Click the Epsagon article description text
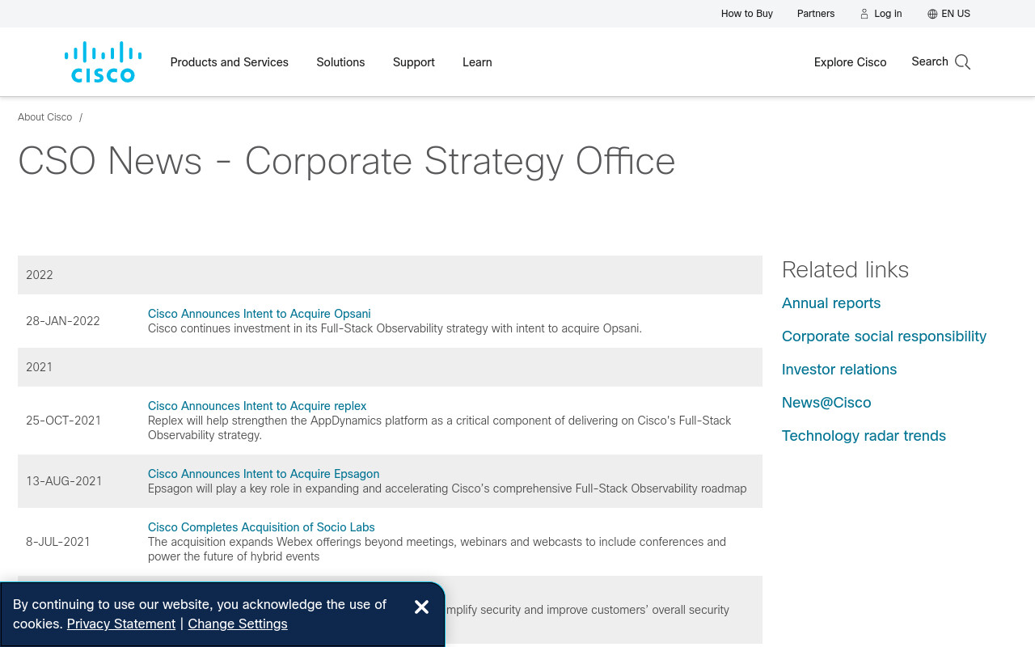The height and width of the screenshot is (647, 1035). tap(447, 488)
